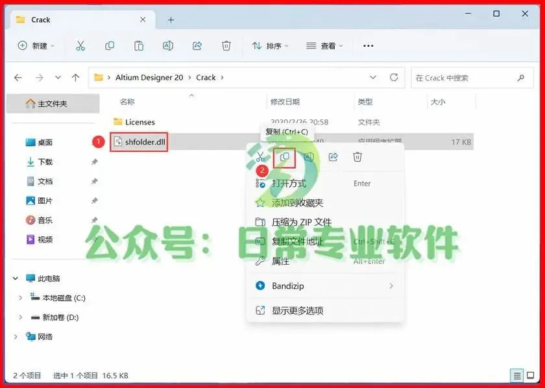Expand the 网络 tree node
Screen dimensions: 545x388
click(16, 337)
